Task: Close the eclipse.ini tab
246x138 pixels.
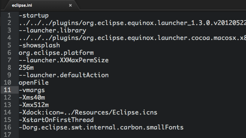Action: pos(70,5)
